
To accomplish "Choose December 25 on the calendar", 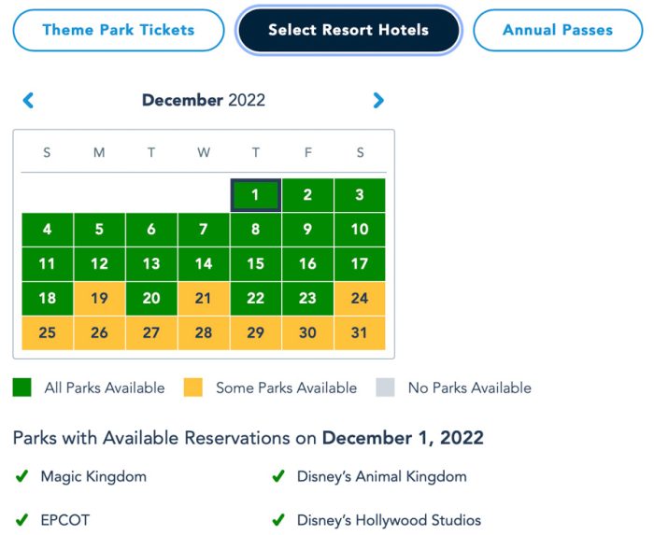I will [47, 333].
